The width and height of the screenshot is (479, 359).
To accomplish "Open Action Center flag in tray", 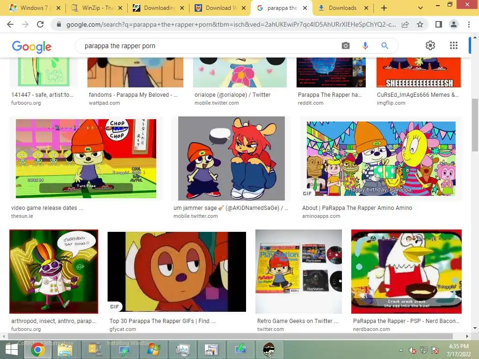I will click(x=435, y=350).
